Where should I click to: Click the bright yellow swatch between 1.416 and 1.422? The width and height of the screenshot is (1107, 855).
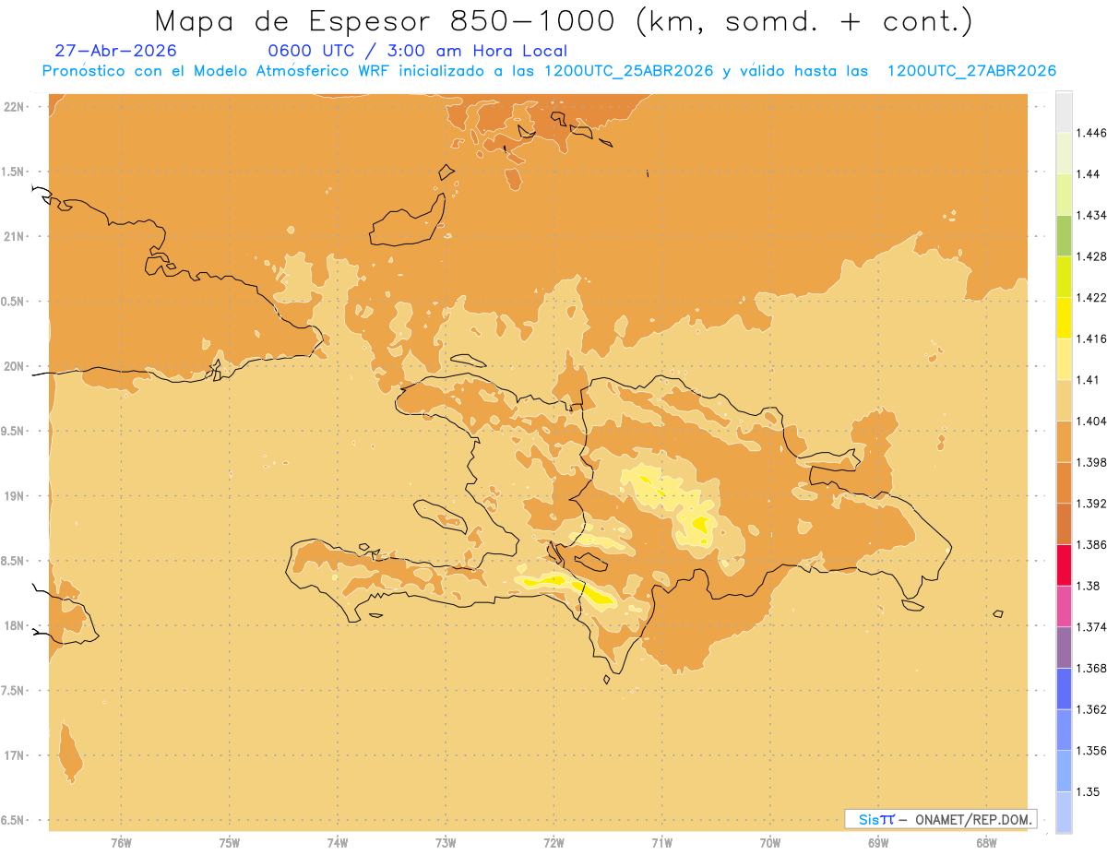point(1064,317)
